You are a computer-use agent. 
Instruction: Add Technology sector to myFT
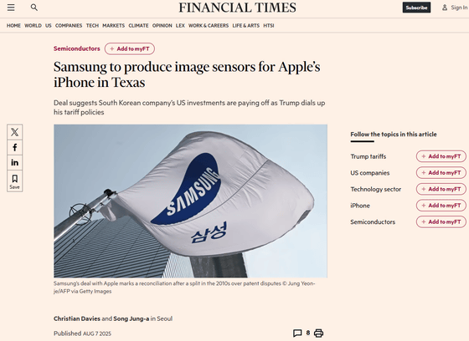[x=441, y=189]
